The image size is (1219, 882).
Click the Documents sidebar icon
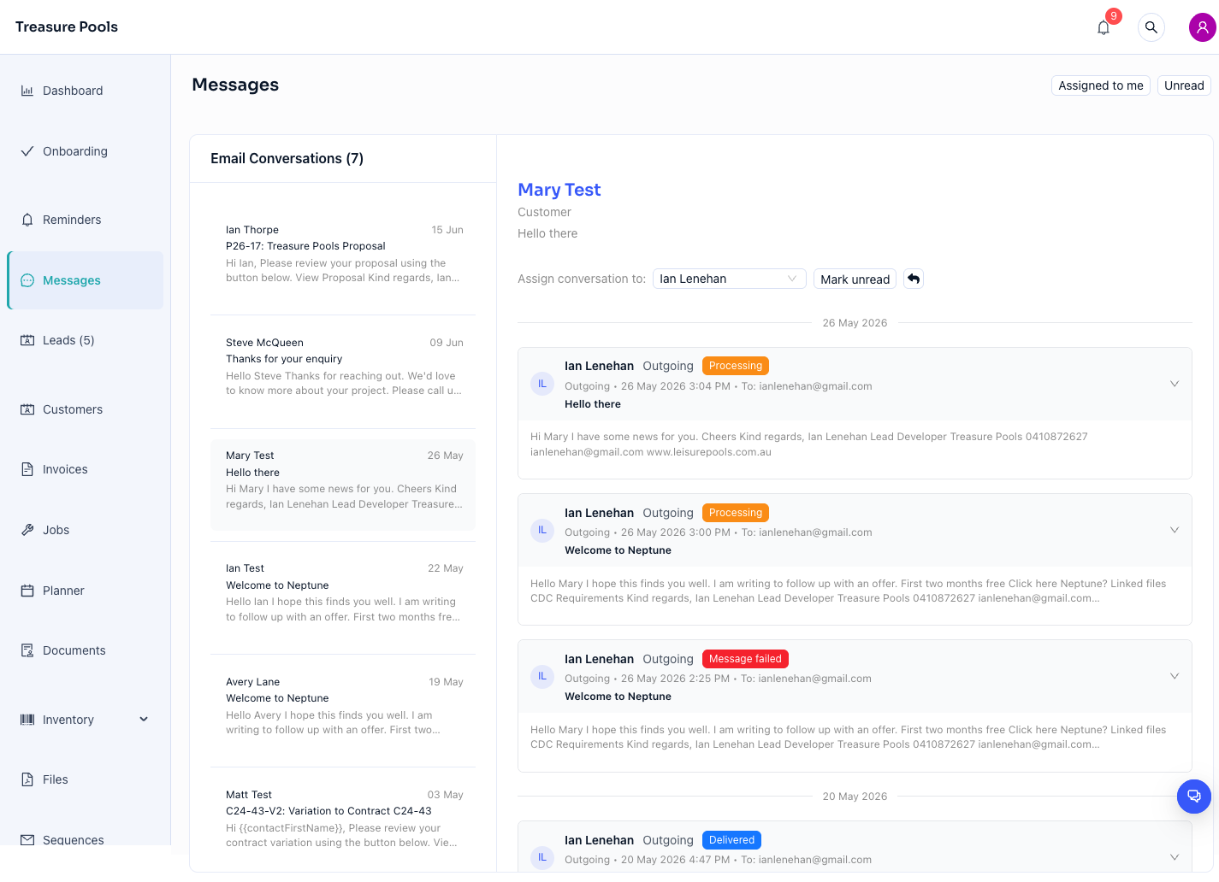tap(27, 650)
